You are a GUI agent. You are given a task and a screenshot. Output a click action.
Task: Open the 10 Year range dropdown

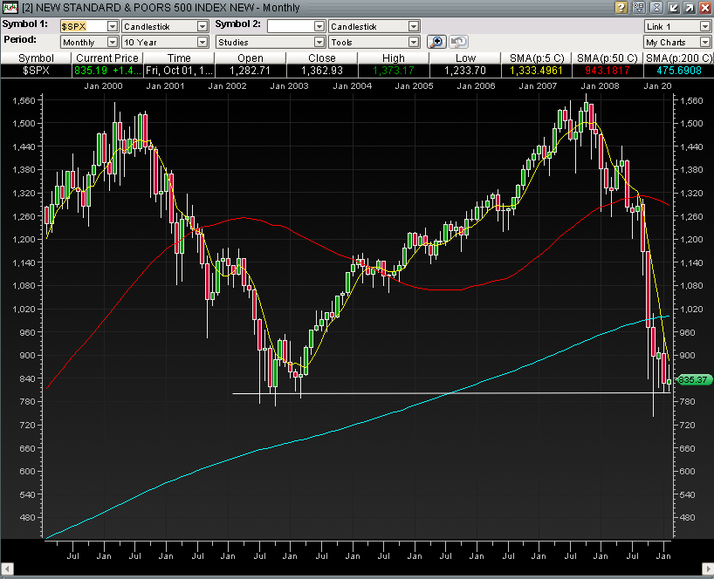tap(203, 42)
